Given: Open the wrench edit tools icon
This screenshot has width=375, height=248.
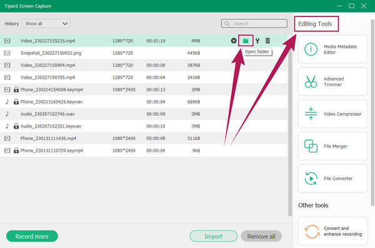Looking at the screenshot, I should [x=257, y=41].
